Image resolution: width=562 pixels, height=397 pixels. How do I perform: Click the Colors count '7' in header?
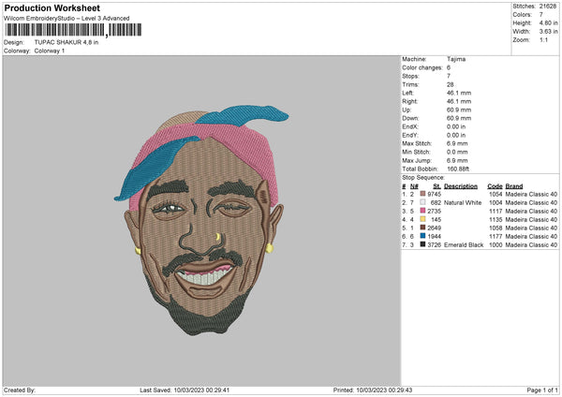tap(540, 15)
